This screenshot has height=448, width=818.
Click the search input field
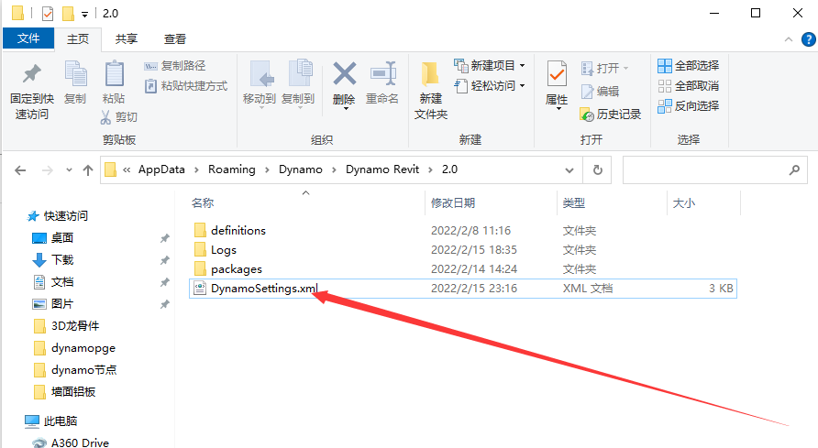click(x=714, y=169)
